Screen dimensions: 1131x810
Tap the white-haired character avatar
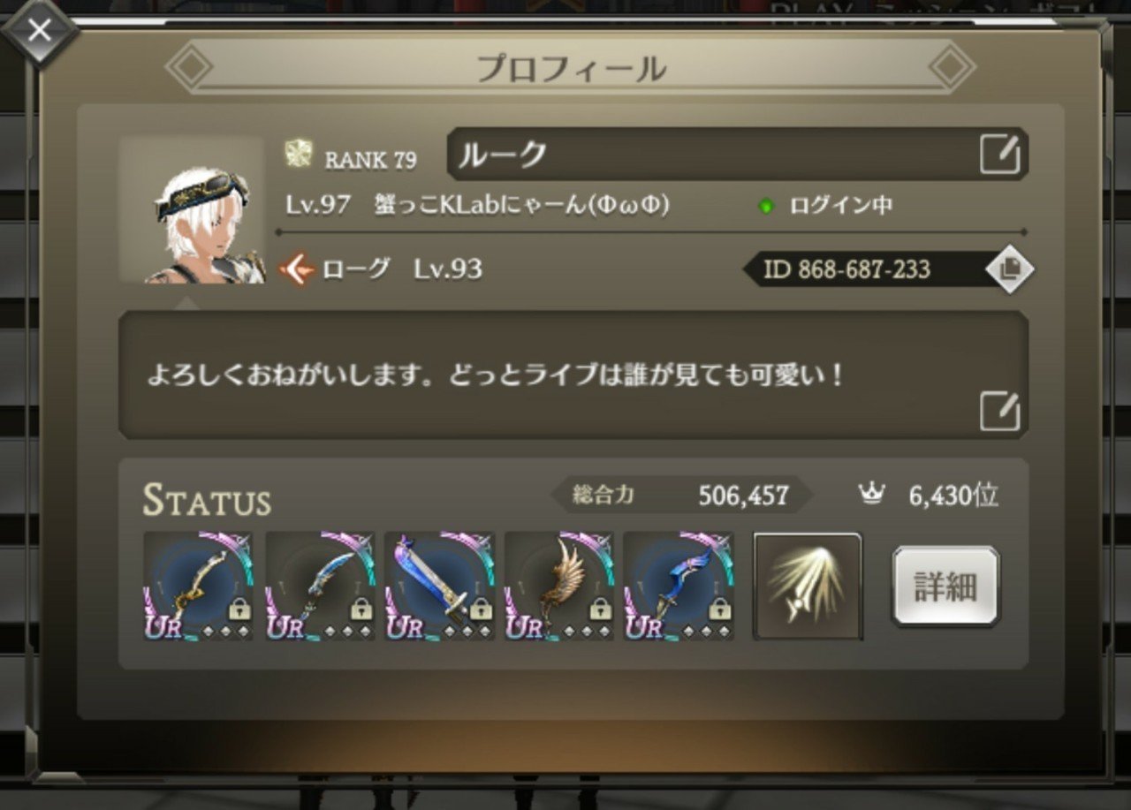(x=193, y=210)
